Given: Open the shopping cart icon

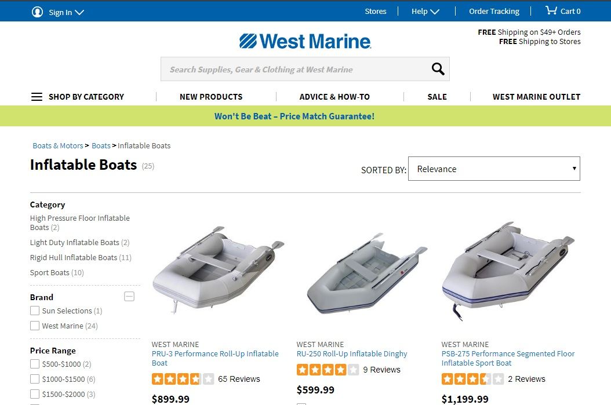Looking at the screenshot, I should click(x=551, y=10).
